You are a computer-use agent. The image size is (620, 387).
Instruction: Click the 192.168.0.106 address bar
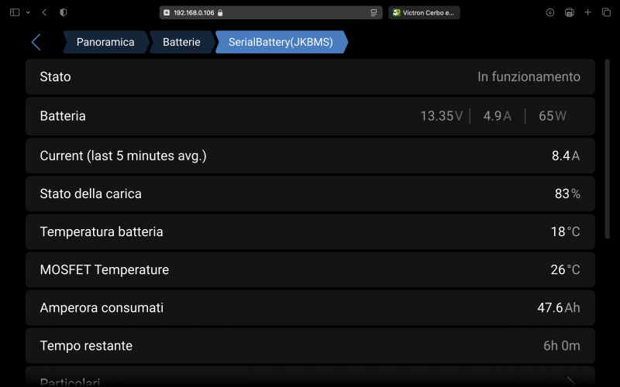click(270, 12)
